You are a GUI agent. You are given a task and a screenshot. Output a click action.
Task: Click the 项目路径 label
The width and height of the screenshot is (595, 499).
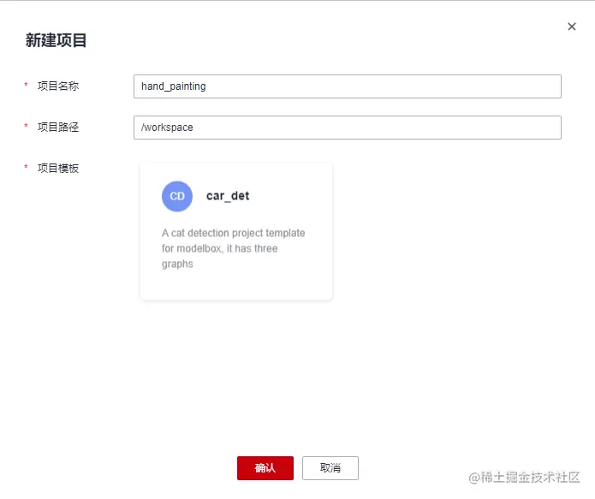pos(58,128)
